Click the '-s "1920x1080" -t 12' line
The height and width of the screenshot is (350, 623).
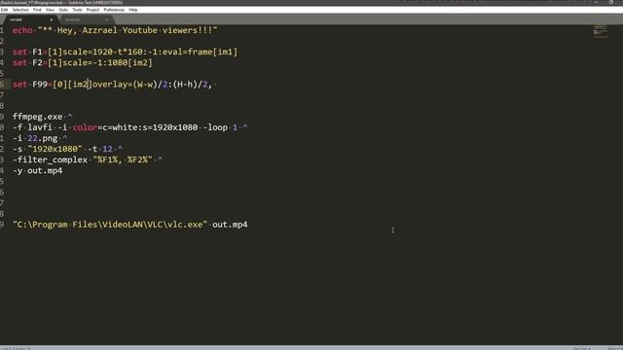coord(67,149)
